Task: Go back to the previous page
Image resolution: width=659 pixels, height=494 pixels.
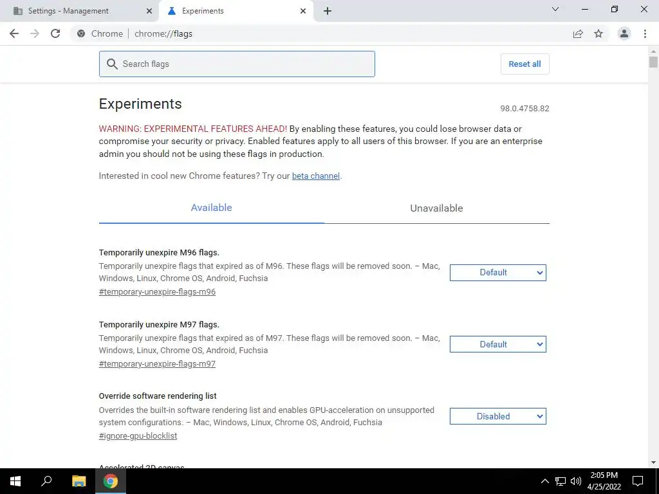Action: pos(14,33)
